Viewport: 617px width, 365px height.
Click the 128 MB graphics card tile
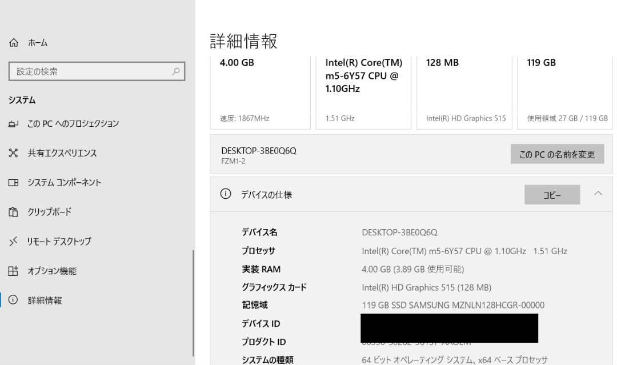click(x=464, y=93)
